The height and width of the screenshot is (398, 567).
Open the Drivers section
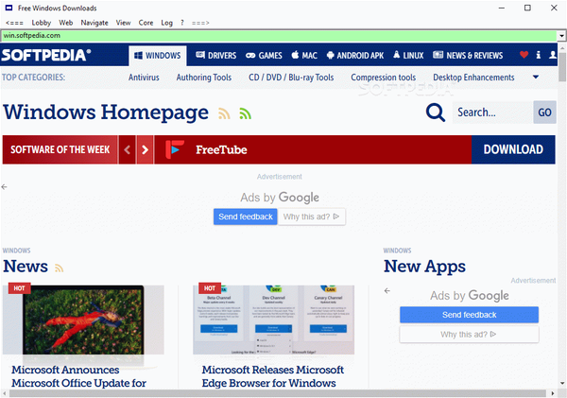[215, 56]
